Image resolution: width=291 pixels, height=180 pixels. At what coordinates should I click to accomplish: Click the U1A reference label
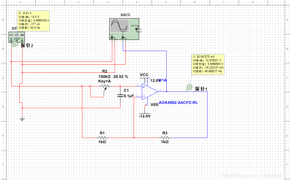(163, 80)
